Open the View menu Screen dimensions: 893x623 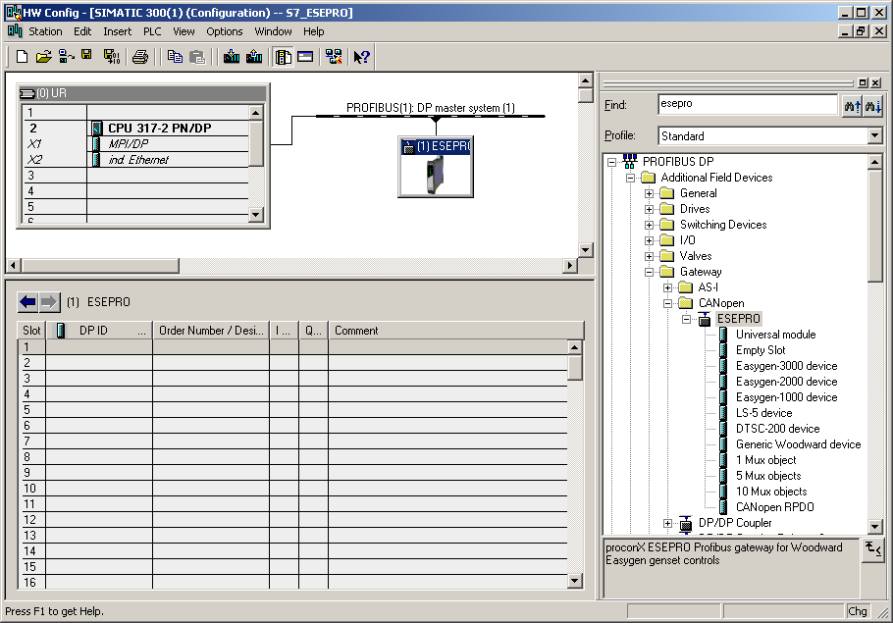pyautogui.click(x=184, y=31)
